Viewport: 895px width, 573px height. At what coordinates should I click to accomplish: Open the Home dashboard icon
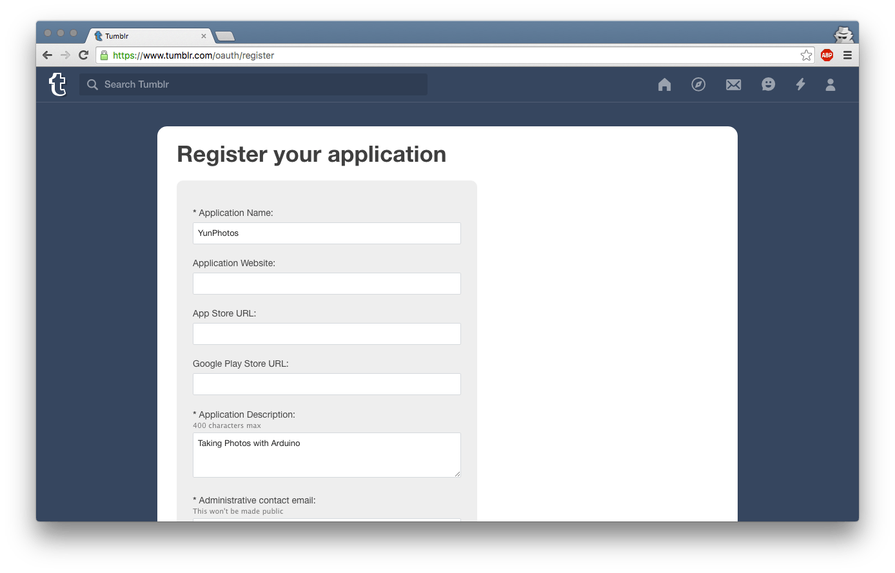(664, 84)
